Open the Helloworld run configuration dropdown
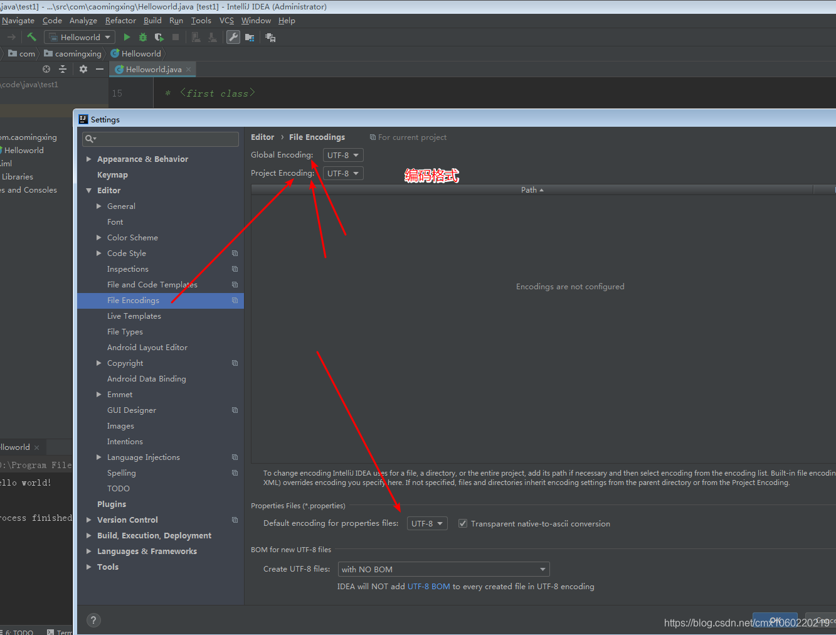836x635 pixels. point(80,37)
